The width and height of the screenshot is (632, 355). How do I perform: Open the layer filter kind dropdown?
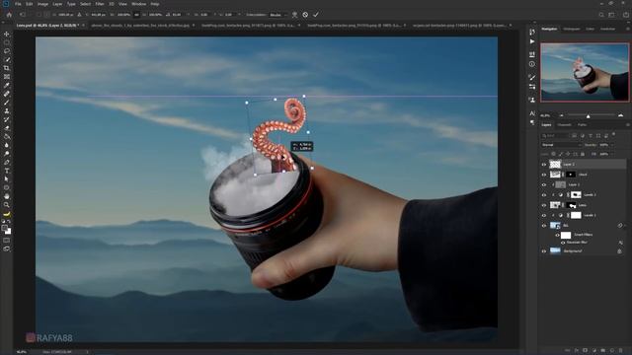[x=555, y=136]
